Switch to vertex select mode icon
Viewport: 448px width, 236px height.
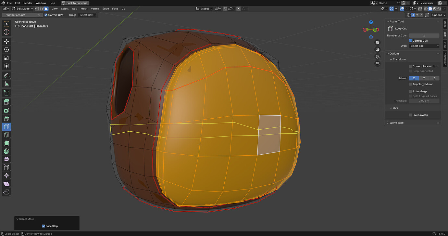point(37,9)
